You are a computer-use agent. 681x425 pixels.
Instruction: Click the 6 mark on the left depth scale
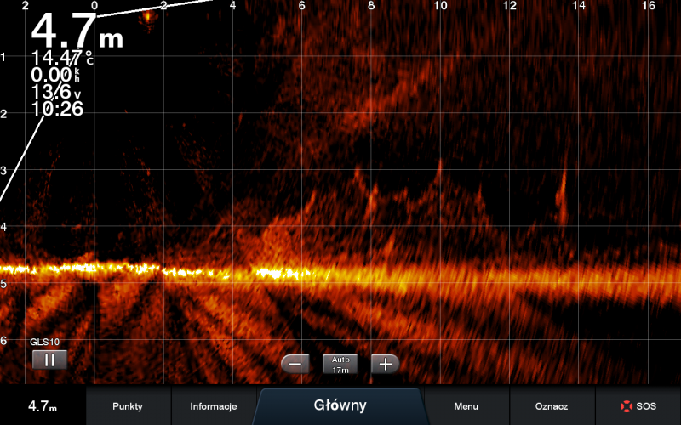(4, 341)
